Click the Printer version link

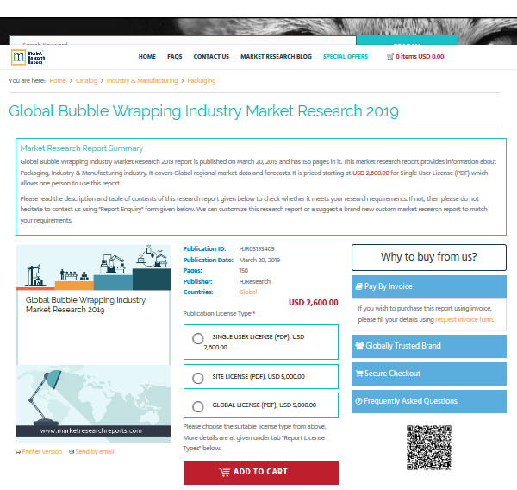click(x=42, y=452)
